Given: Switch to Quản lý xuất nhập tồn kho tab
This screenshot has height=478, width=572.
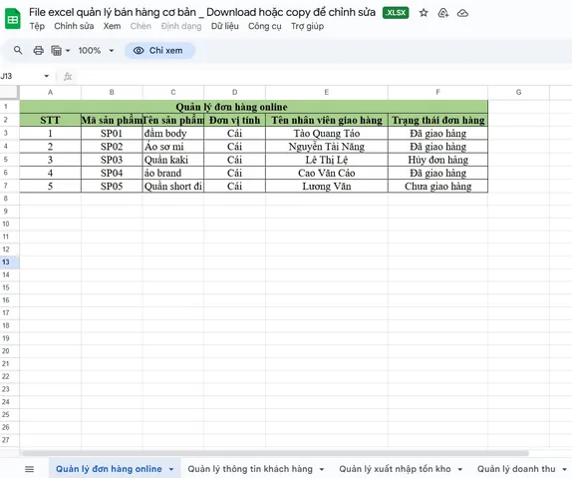Looking at the screenshot, I should 395,469.
